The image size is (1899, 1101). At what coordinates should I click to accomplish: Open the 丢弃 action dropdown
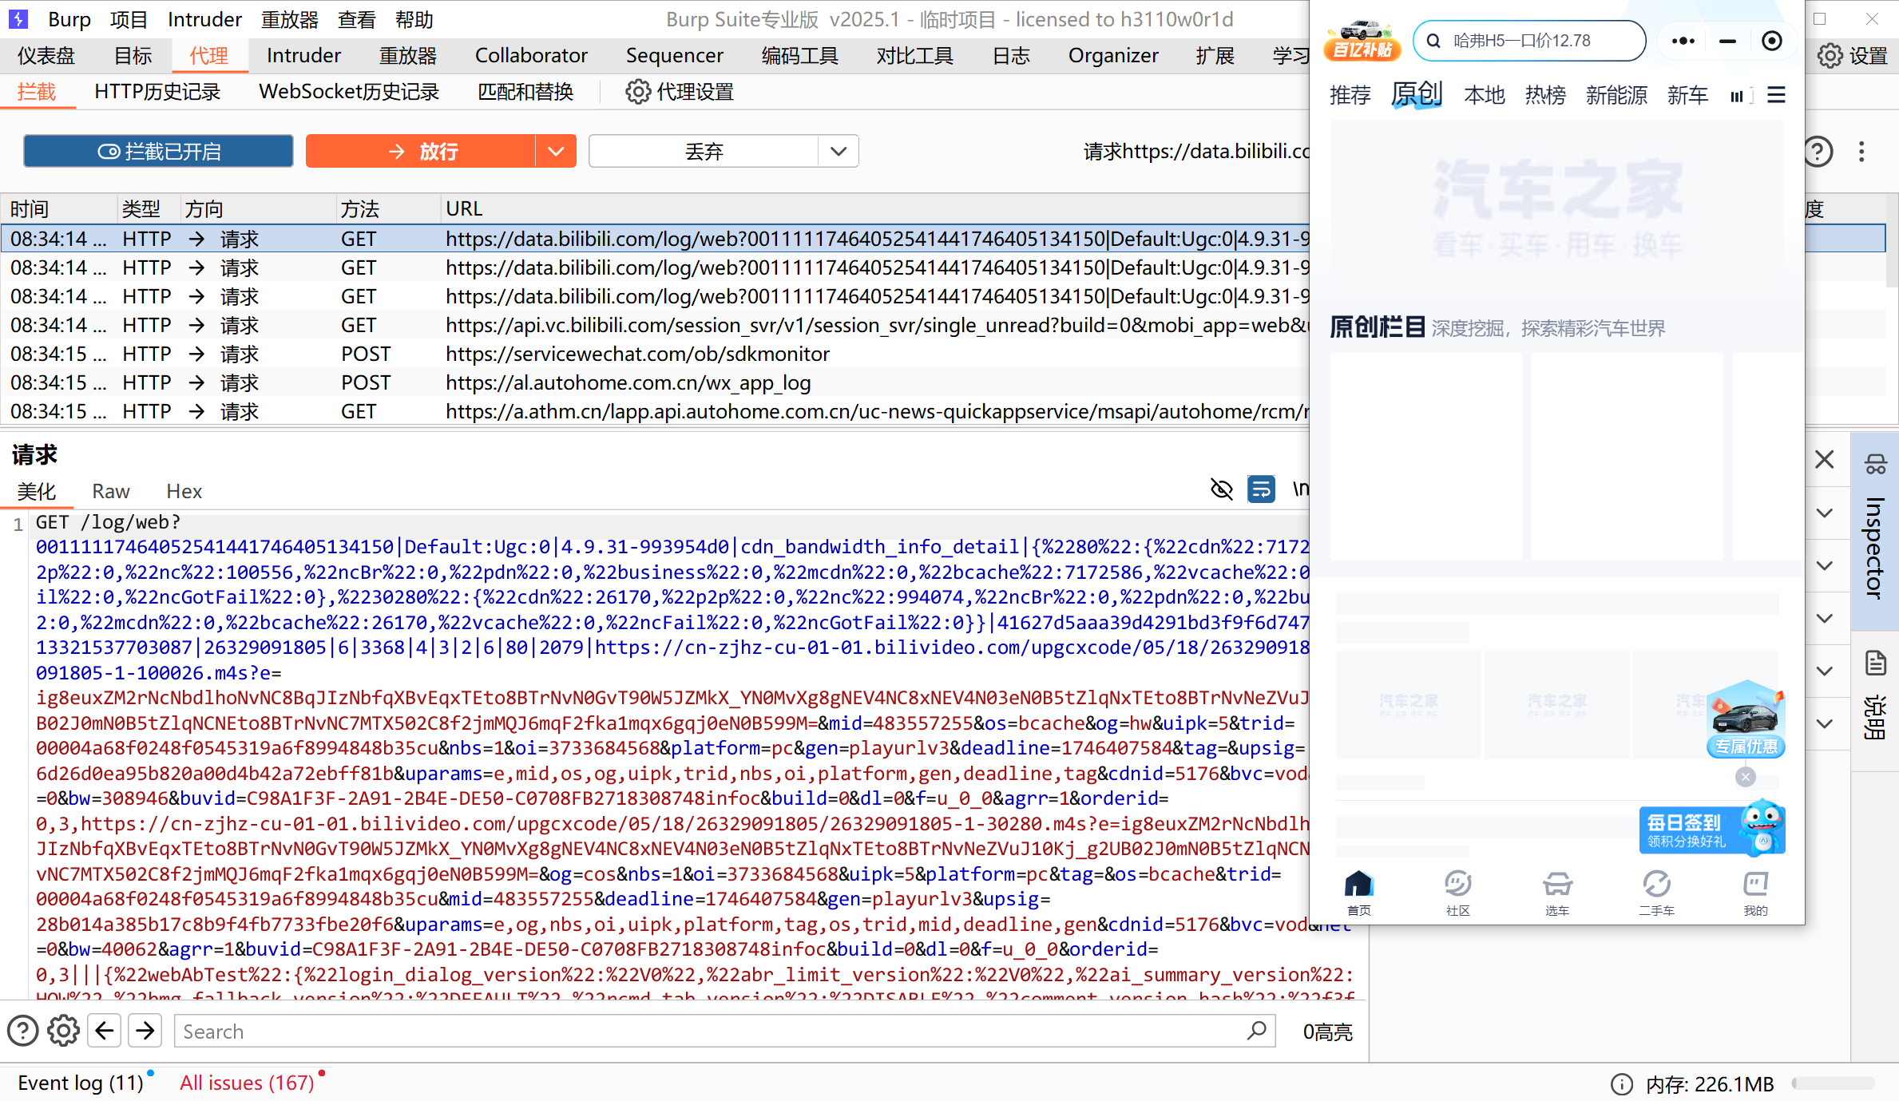[x=838, y=151]
